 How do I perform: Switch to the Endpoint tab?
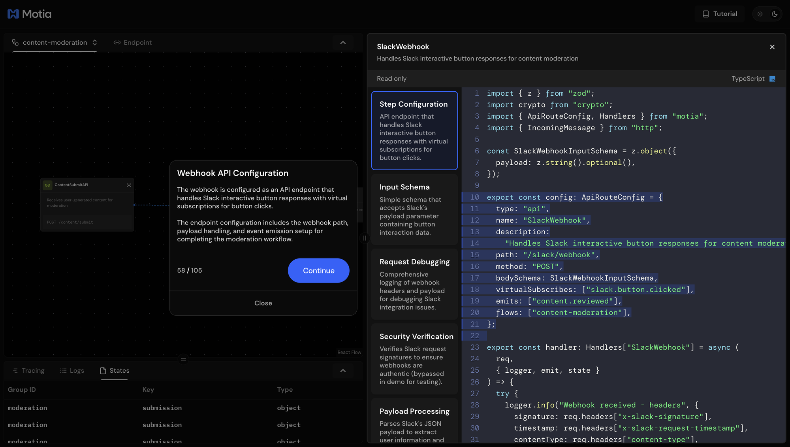pos(133,42)
